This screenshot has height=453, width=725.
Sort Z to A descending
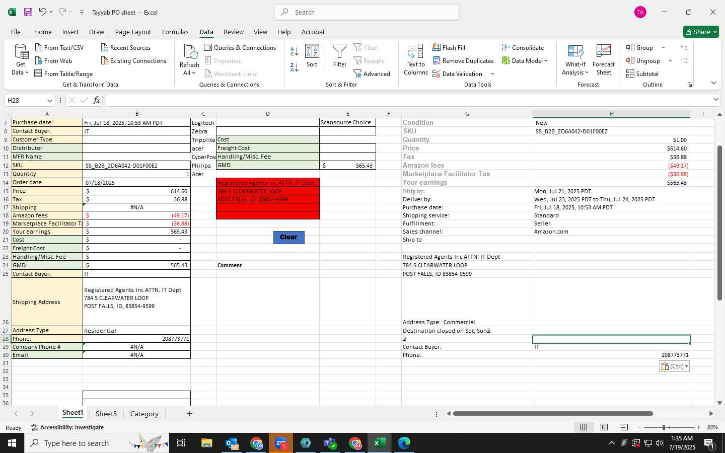pos(295,67)
